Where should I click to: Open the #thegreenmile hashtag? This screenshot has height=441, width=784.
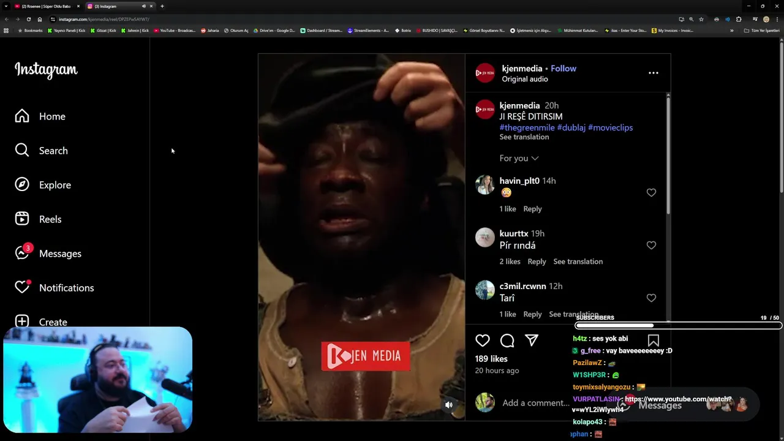pyautogui.click(x=527, y=127)
